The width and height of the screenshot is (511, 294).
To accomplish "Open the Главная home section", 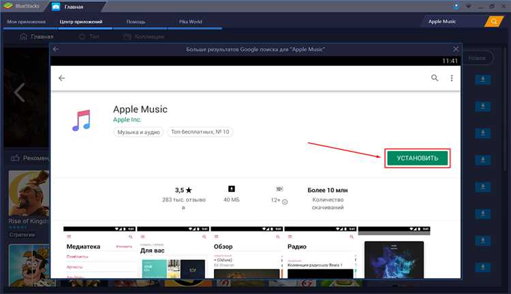I will click(x=37, y=37).
